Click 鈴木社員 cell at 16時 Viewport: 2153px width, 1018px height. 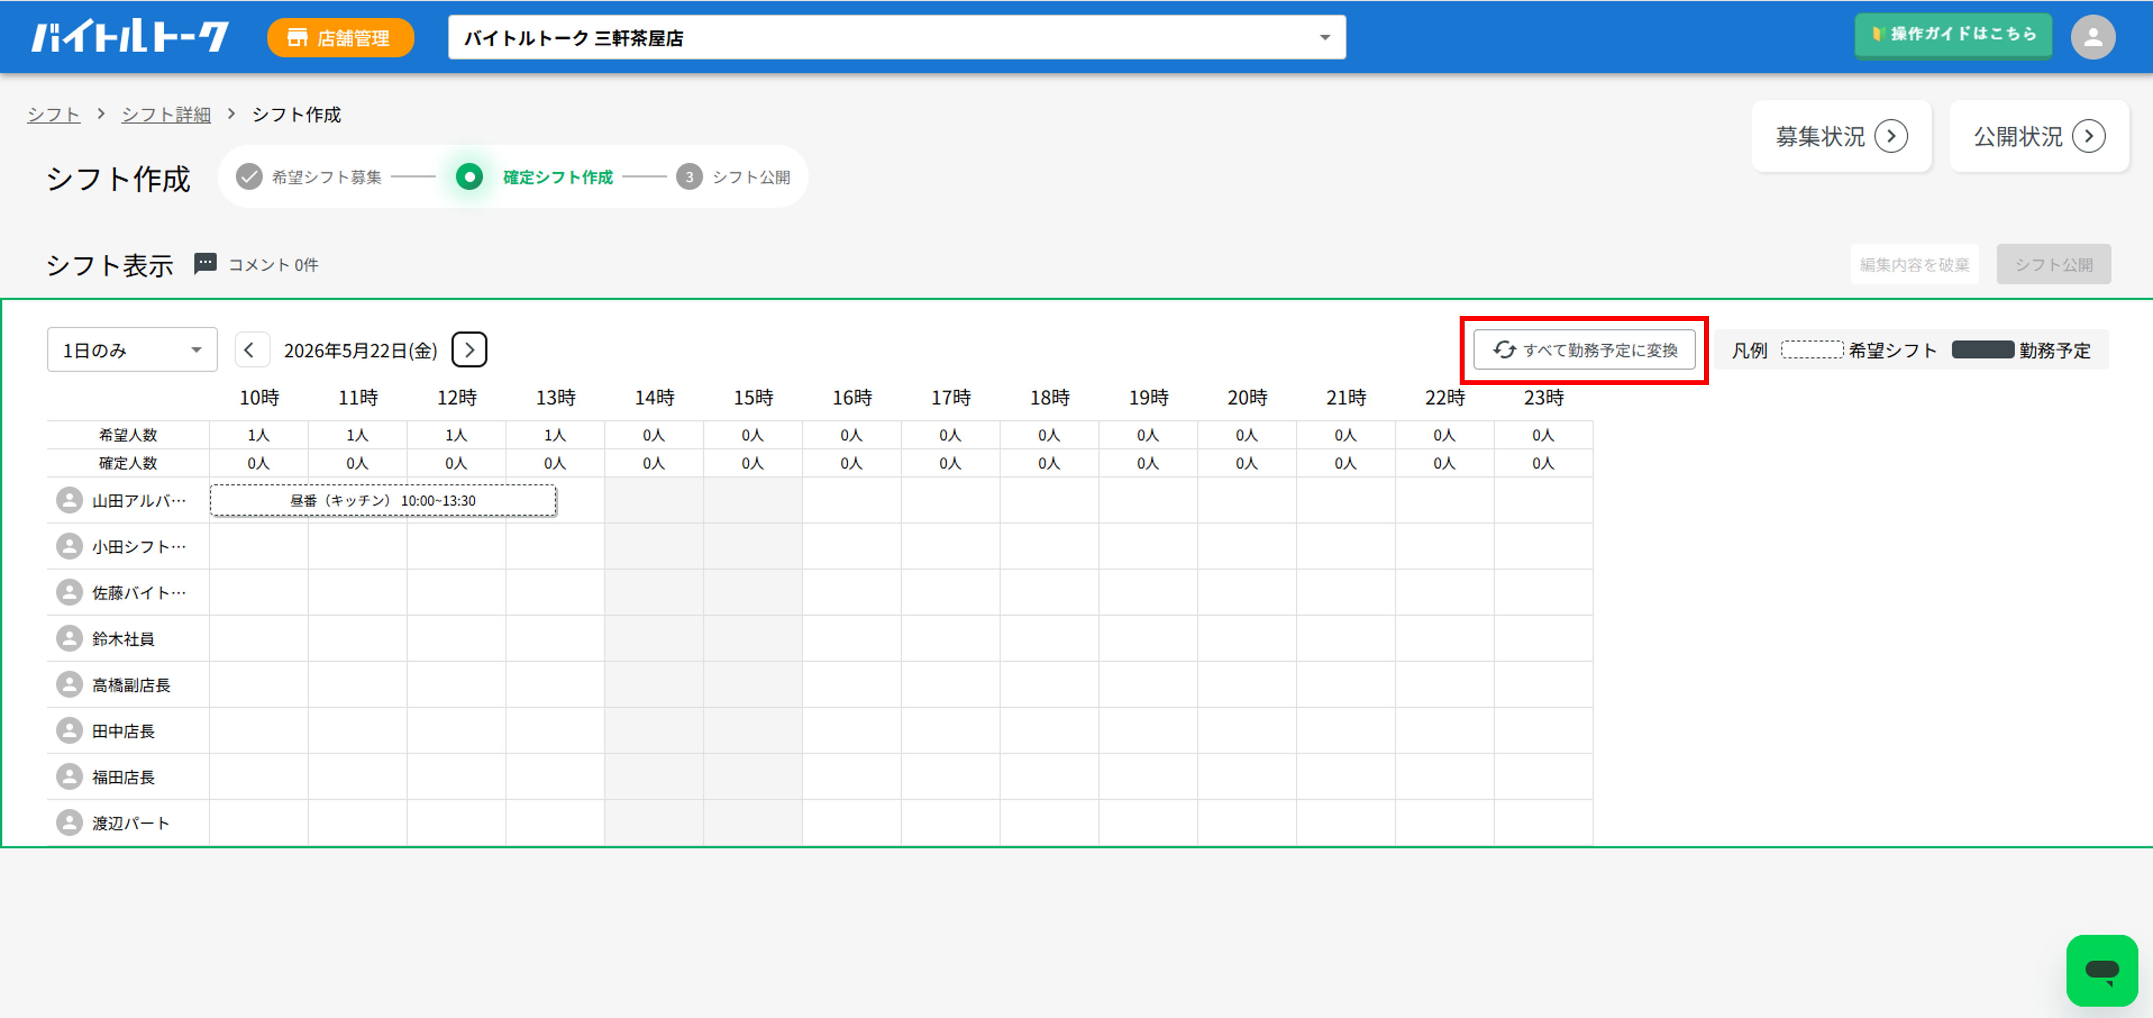[852, 639]
